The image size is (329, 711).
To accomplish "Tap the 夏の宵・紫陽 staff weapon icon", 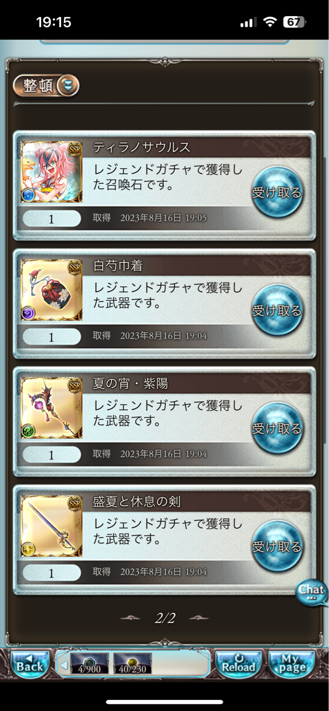I will (52, 408).
